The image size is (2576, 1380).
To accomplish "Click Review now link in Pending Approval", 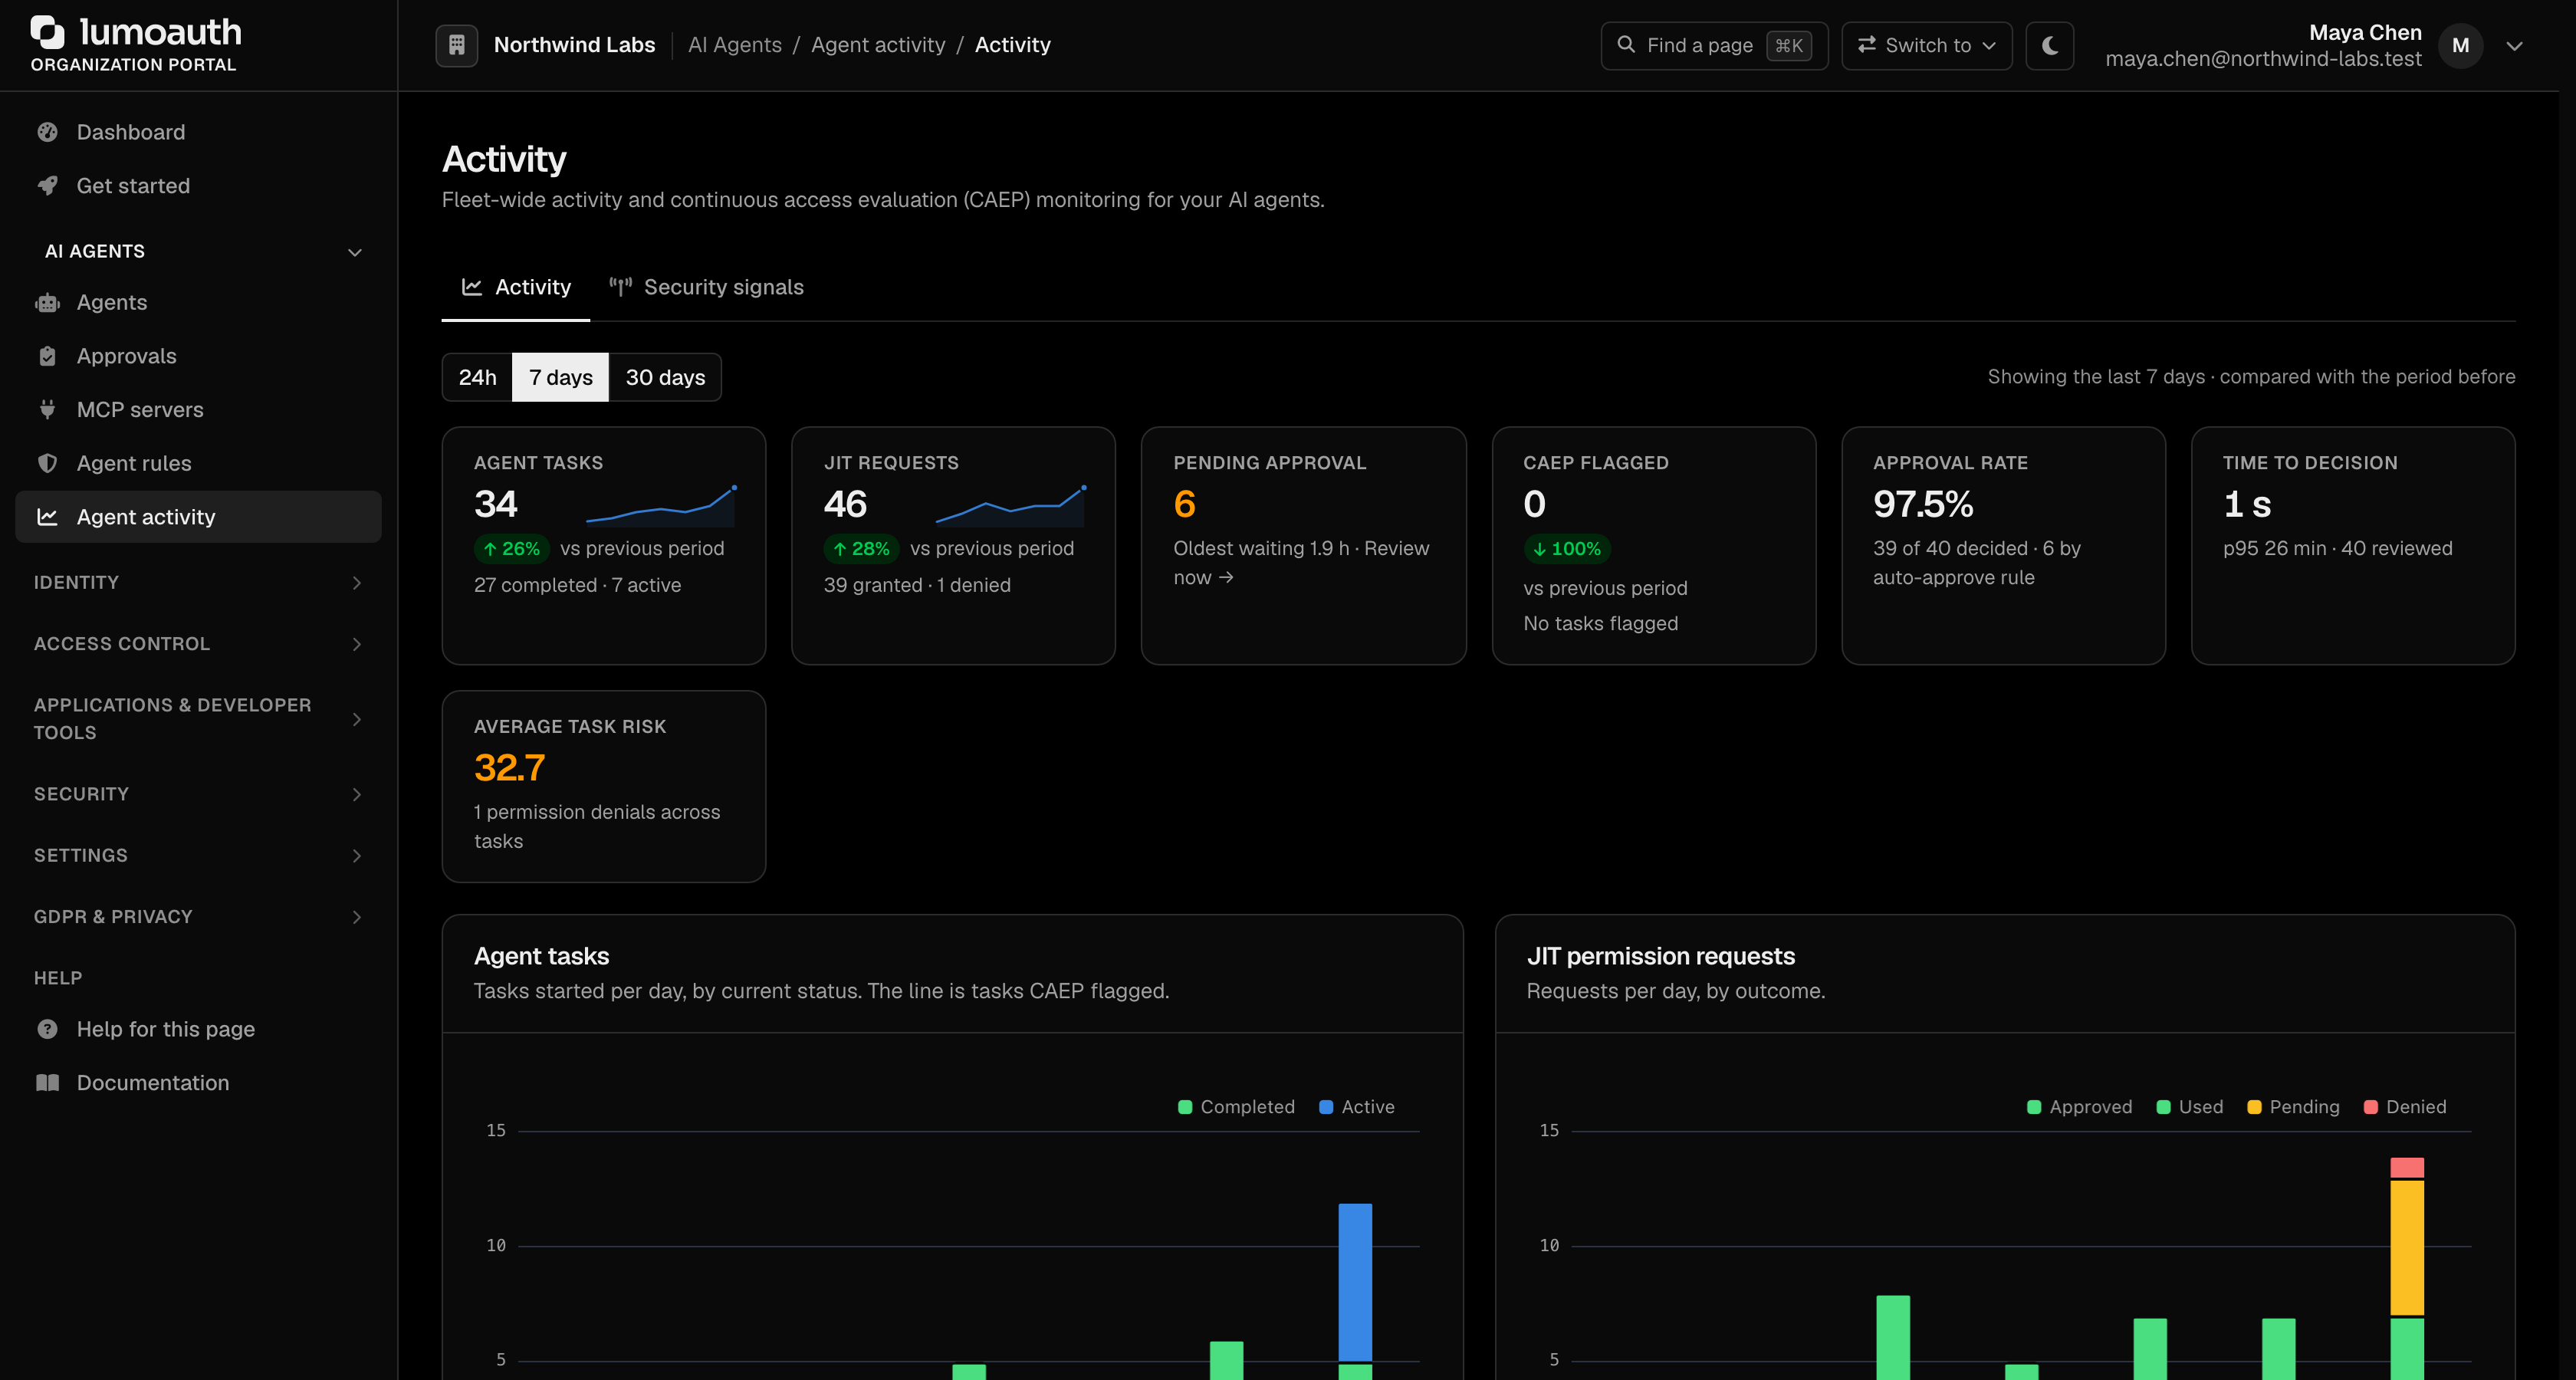I will point(1300,563).
